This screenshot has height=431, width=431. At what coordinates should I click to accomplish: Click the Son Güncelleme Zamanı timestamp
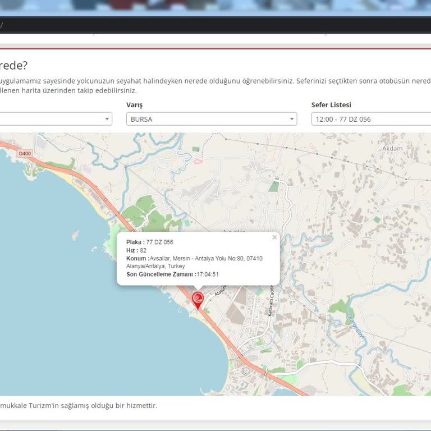[x=207, y=274]
